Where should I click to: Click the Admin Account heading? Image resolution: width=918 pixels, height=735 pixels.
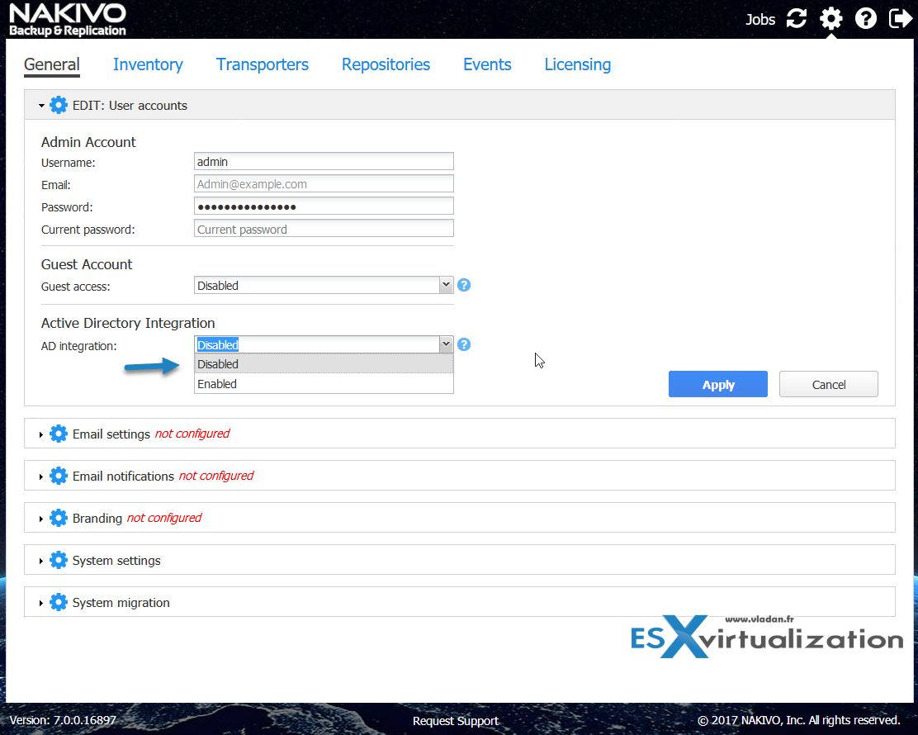[x=88, y=142]
